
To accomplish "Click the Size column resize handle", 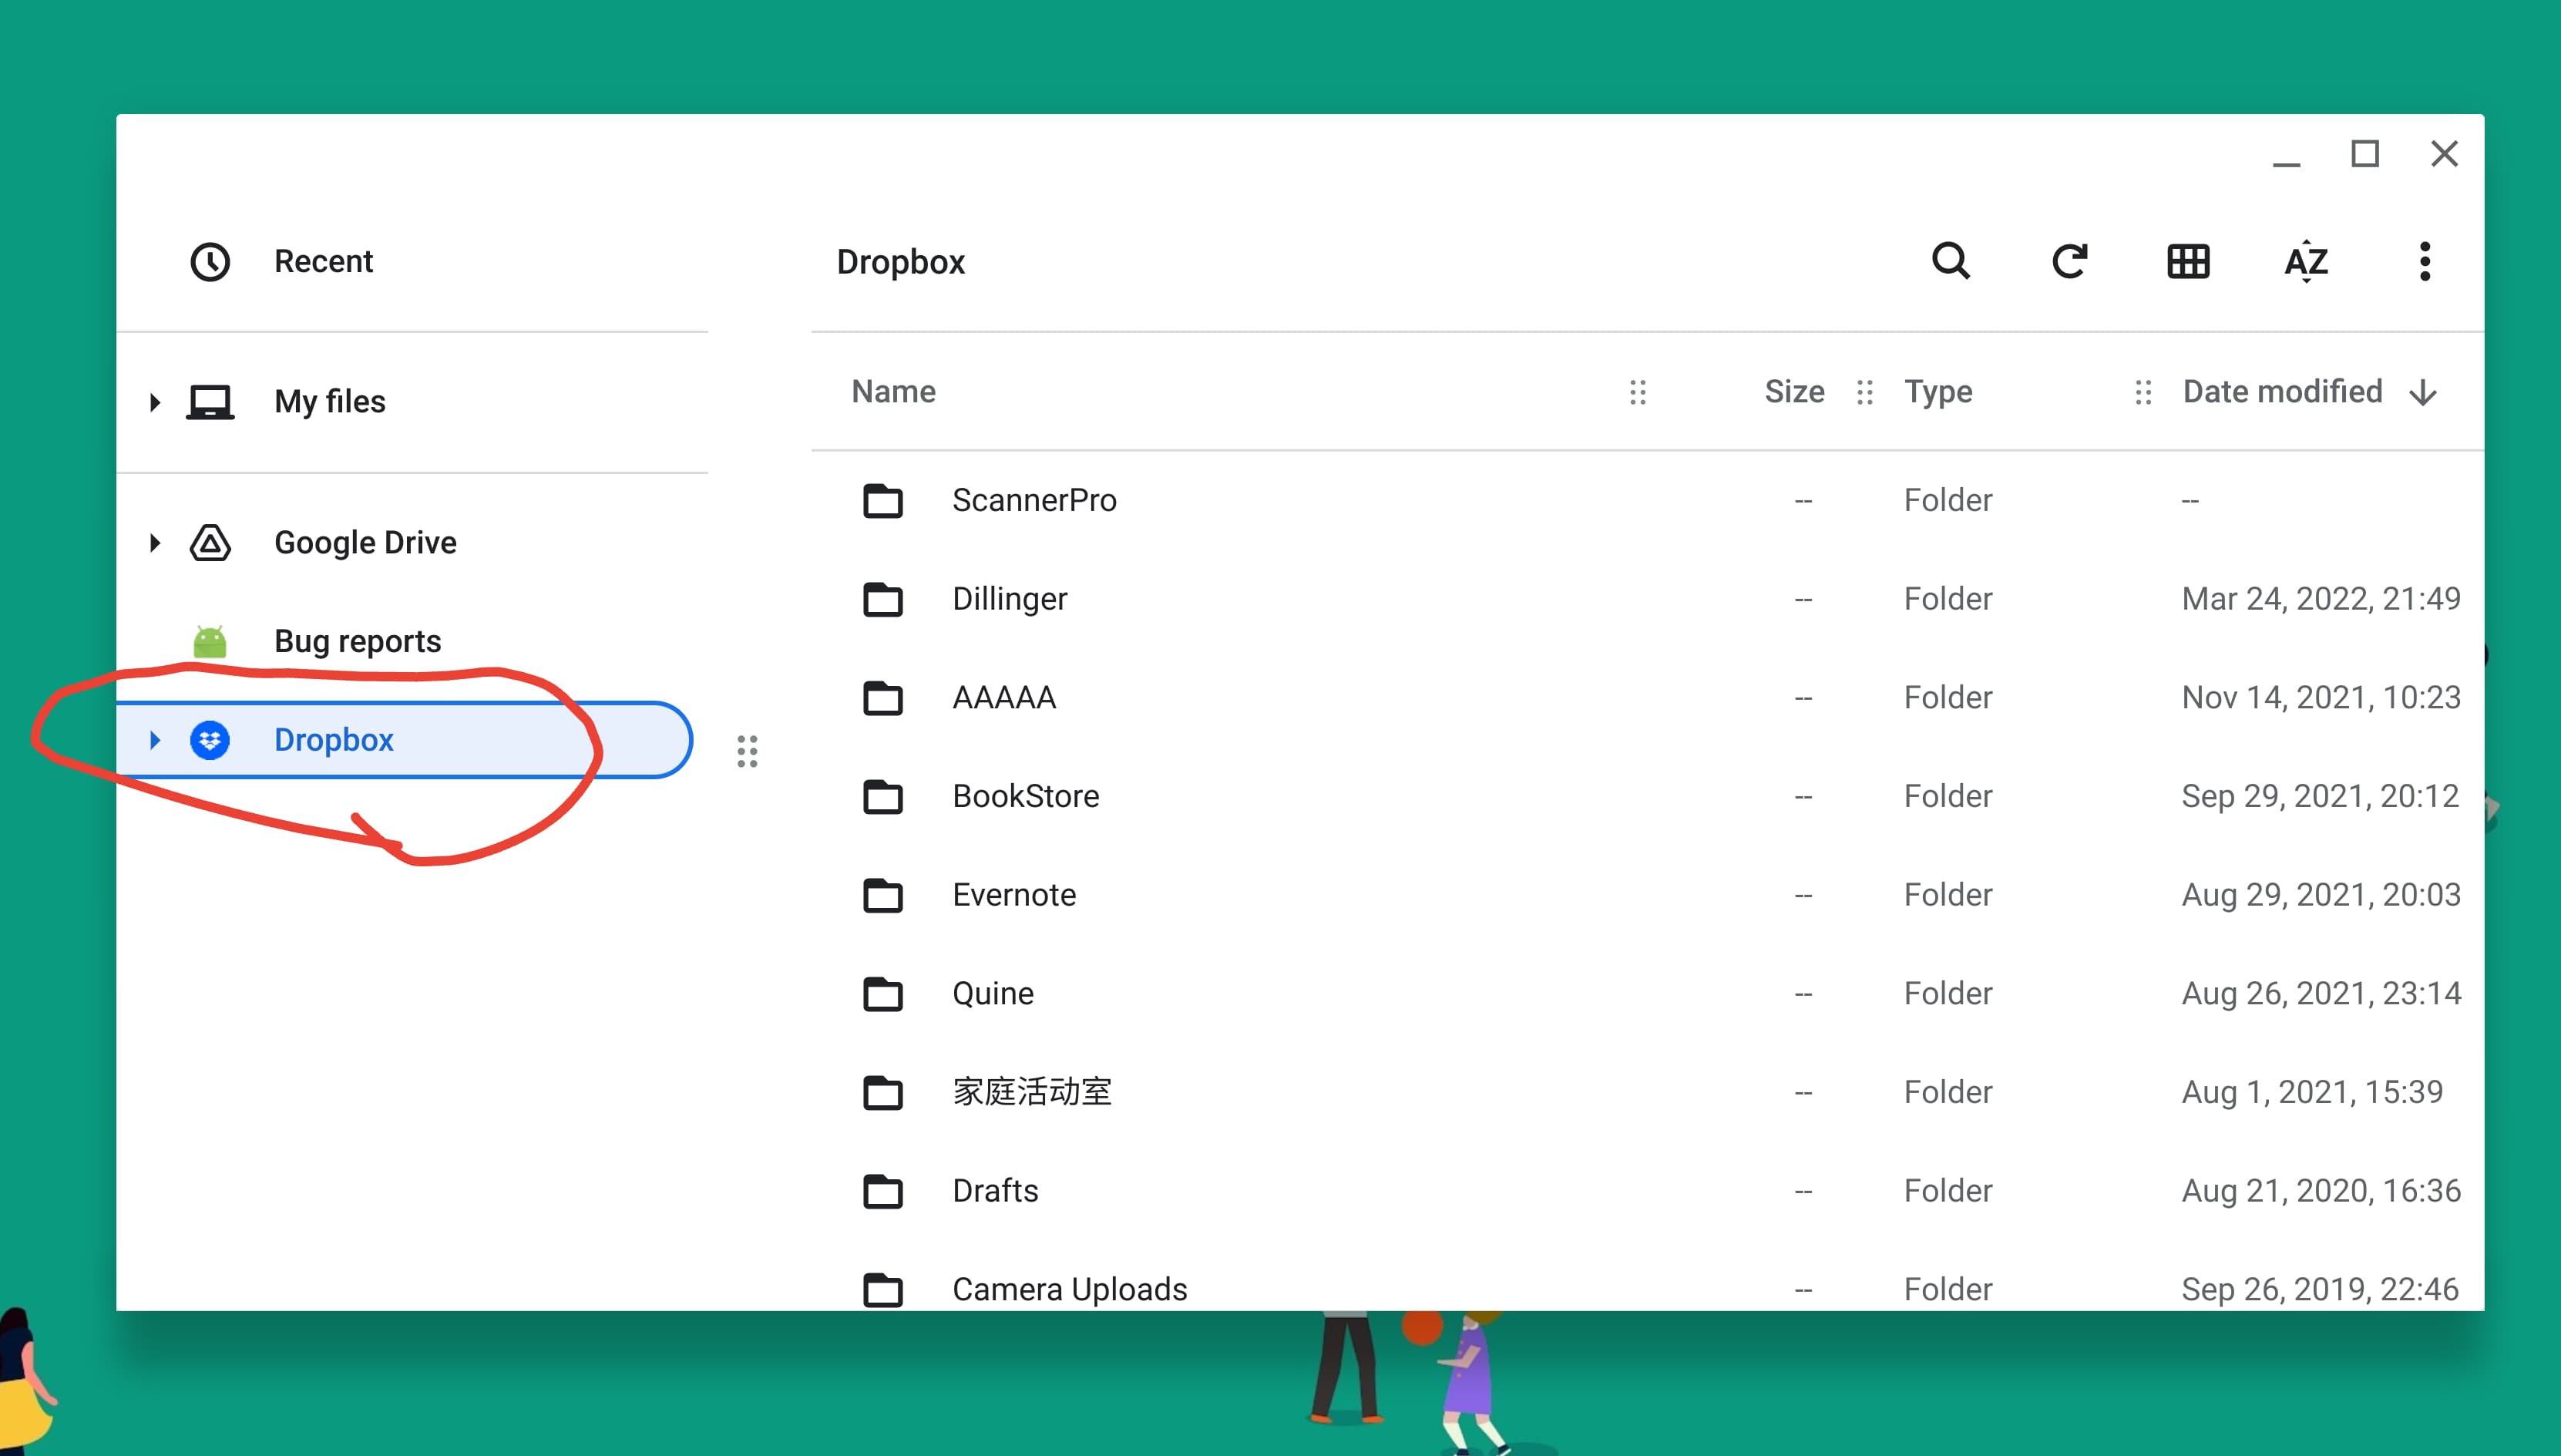I will click(x=1864, y=392).
